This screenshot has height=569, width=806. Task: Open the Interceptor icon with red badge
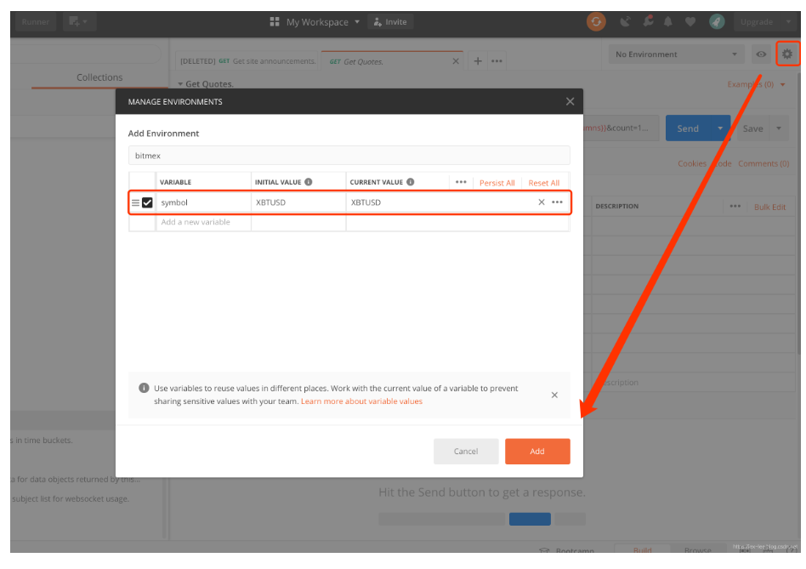coord(648,21)
